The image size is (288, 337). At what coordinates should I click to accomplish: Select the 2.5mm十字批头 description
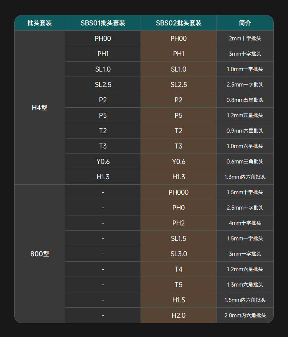pyautogui.click(x=245, y=208)
